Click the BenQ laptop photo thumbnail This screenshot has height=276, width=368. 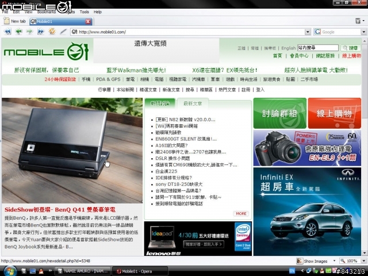[x=72, y=151]
